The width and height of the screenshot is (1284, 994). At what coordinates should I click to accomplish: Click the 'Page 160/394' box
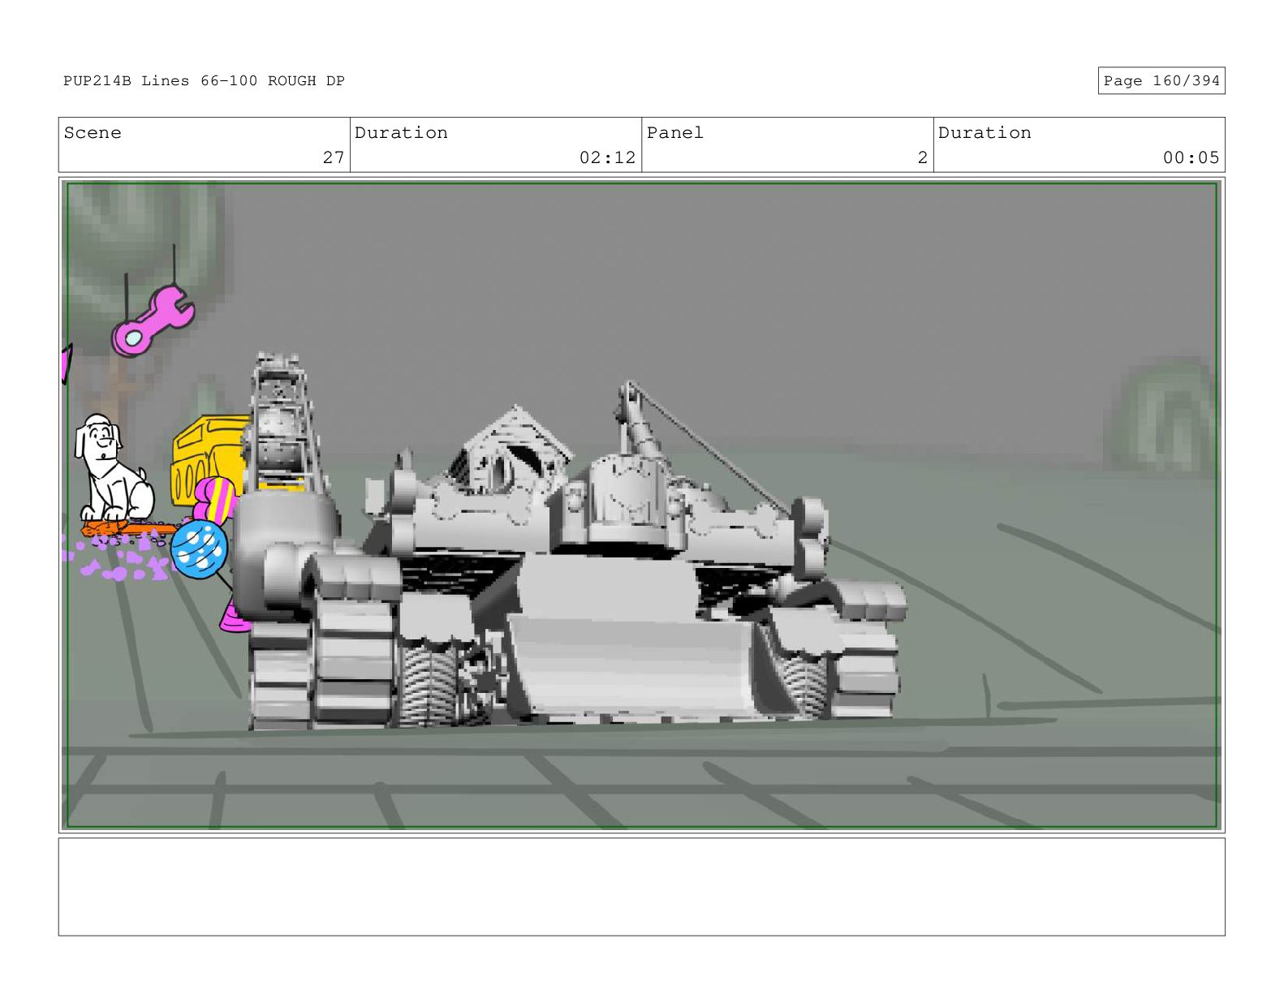[x=1161, y=81]
